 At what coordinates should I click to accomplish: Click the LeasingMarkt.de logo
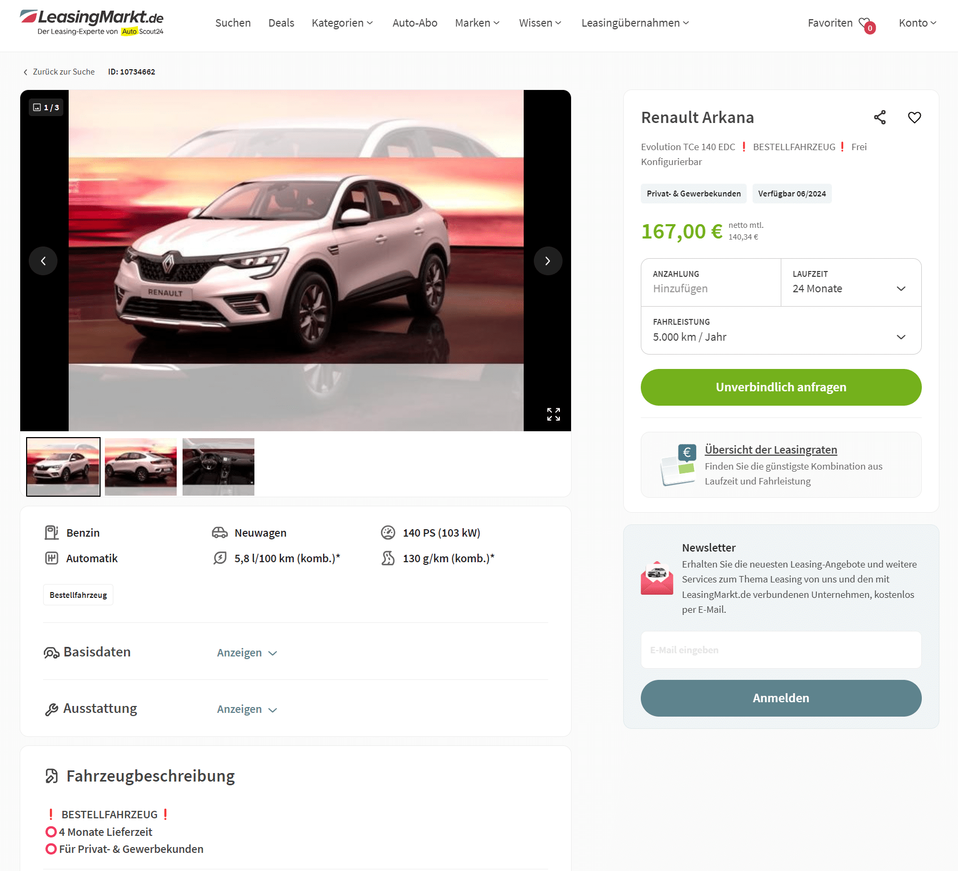tap(92, 22)
